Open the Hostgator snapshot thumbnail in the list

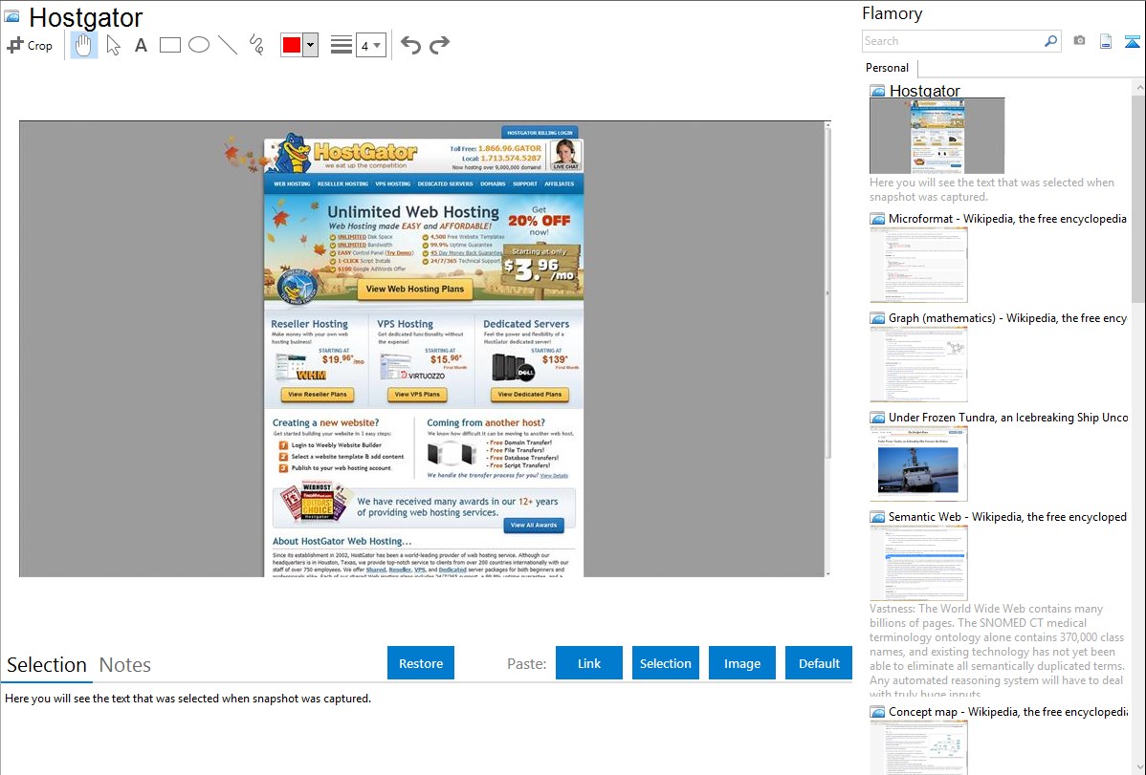pyautogui.click(x=937, y=136)
